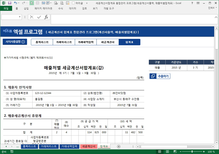
Task: Open the Undo history dropdown arrow
Action: coord(19,3)
